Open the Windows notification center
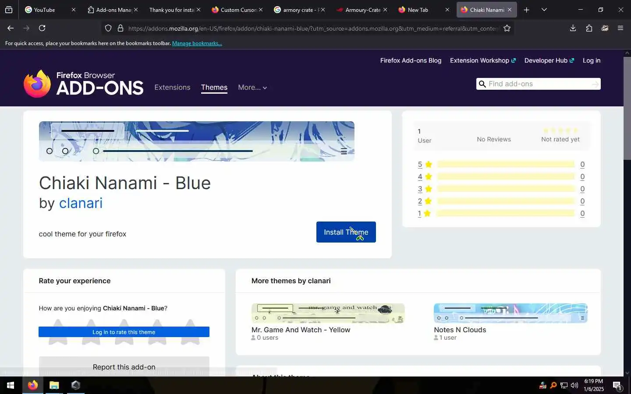This screenshot has width=631, height=394. tap(617, 386)
